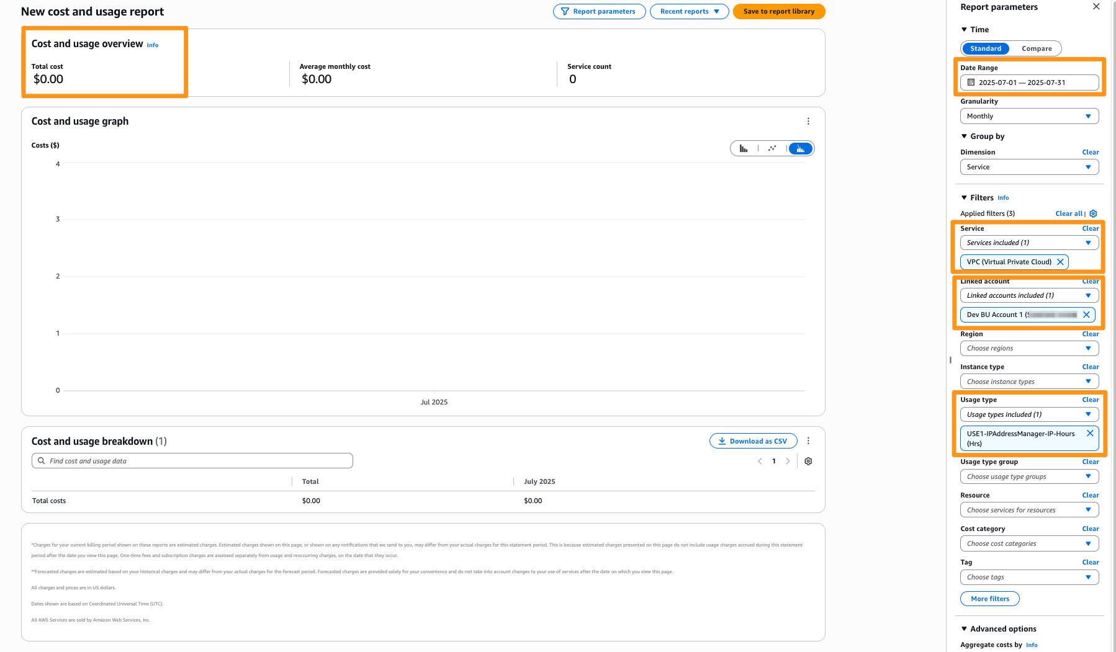The height and width of the screenshot is (652, 1116).
Task: Open the gear icon next to Clear all
Action: tap(1093, 213)
